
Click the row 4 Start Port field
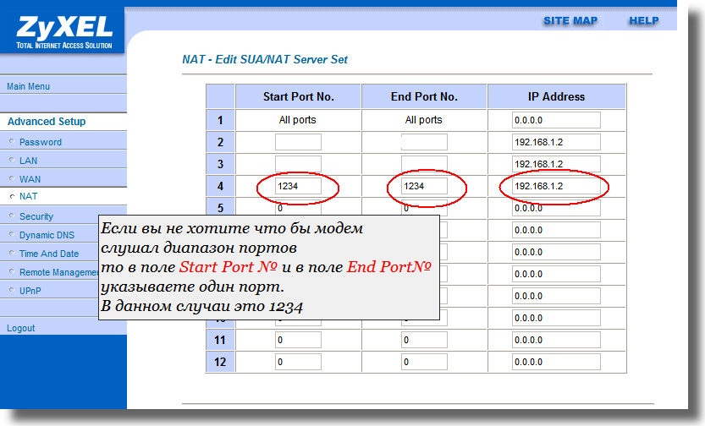pos(298,186)
